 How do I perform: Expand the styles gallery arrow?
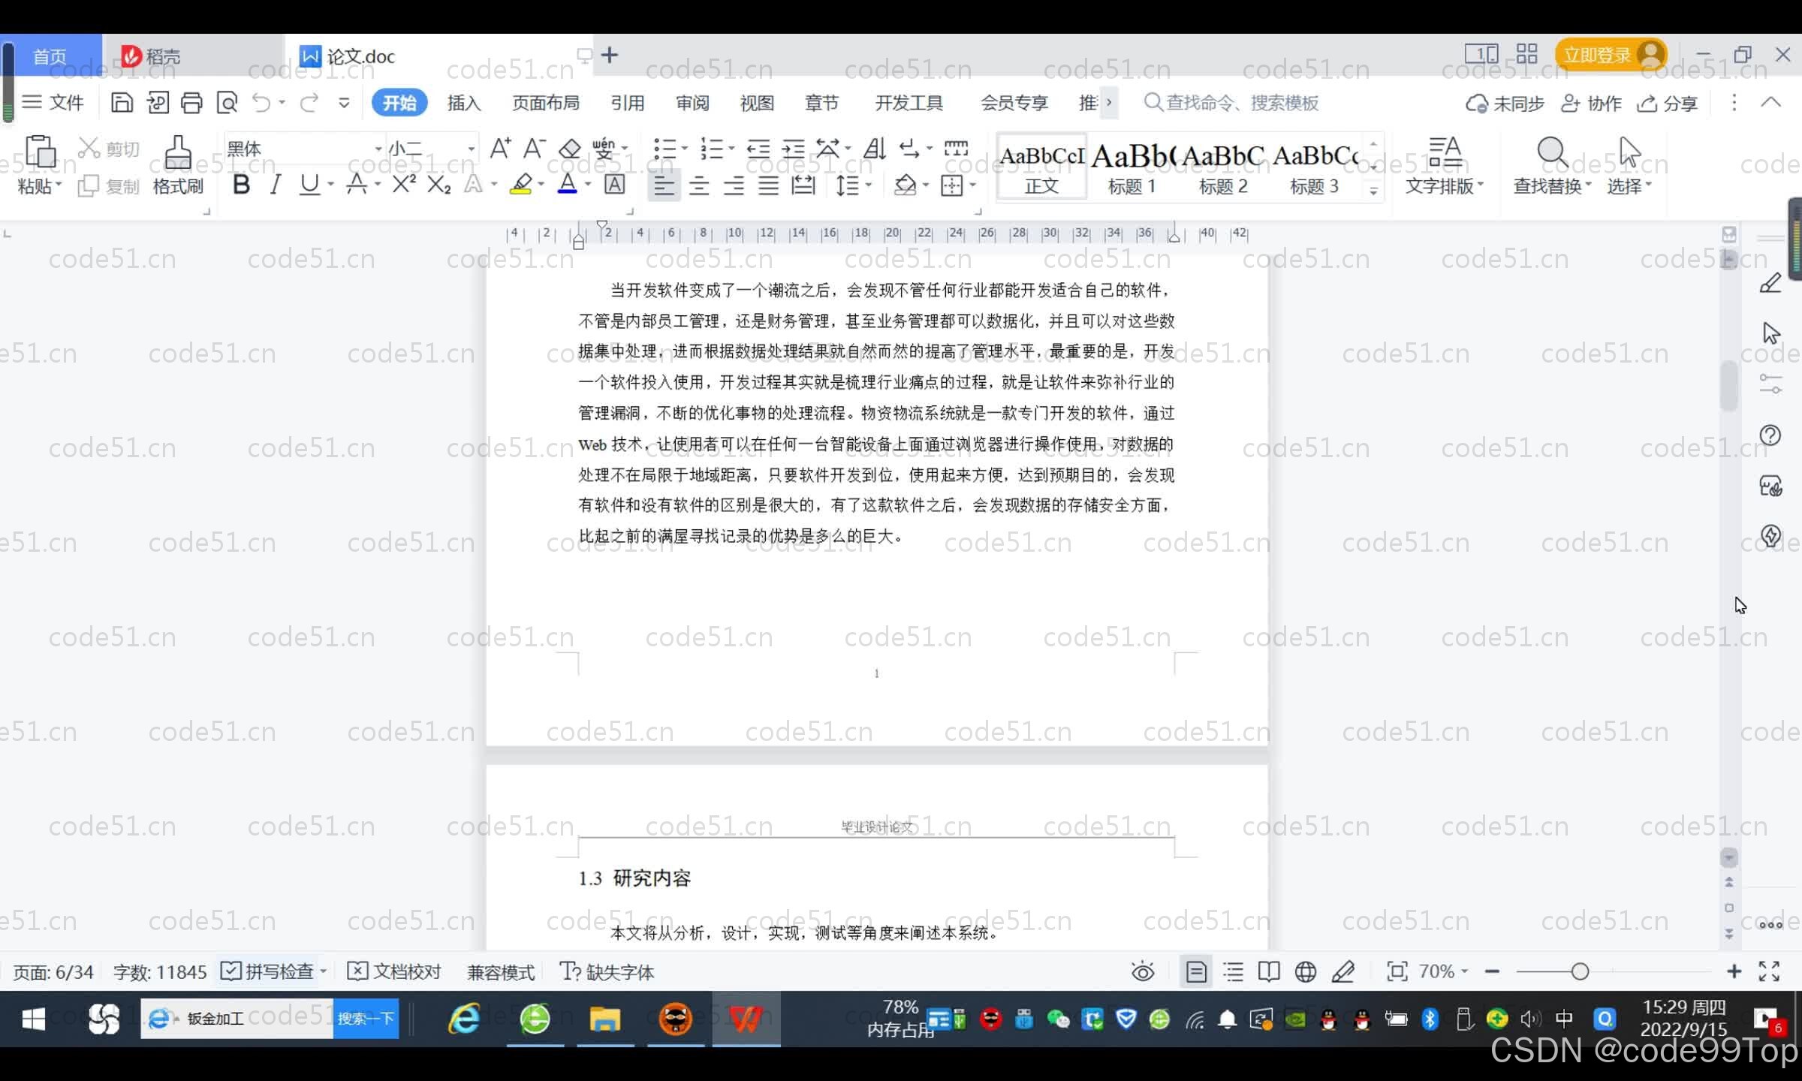1373,191
